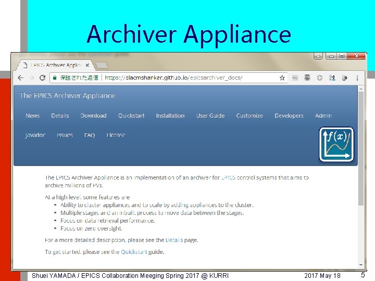Follow the EPICS link in the intro paragraph
The height and width of the screenshot is (281, 375).
coord(228,177)
